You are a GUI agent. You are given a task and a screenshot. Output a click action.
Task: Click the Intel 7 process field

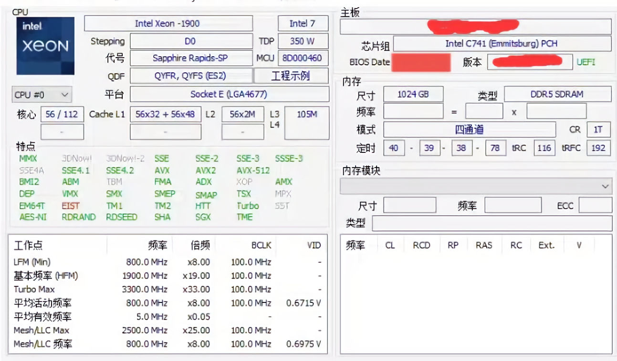point(301,23)
